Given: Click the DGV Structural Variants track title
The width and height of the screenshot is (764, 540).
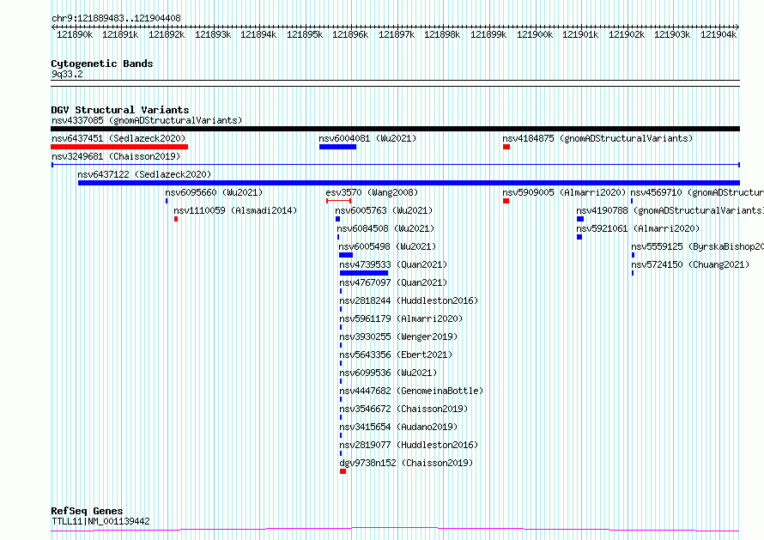Looking at the screenshot, I should coord(120,110).
